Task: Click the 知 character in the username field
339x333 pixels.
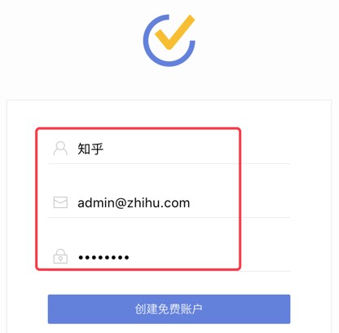Action: click(x=84, y=149)
